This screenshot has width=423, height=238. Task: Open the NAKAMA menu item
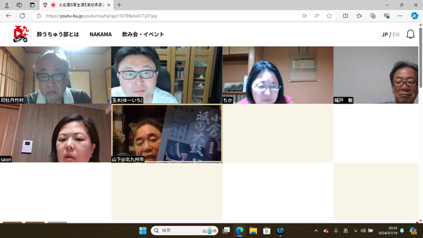(x=100, y=34)
